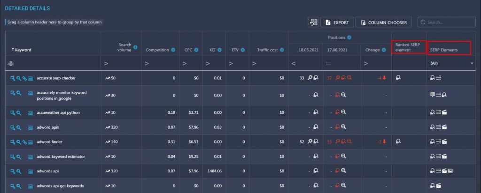481x193 pixels.
Task: Open the Column Chooser
Action: [383, 22]
